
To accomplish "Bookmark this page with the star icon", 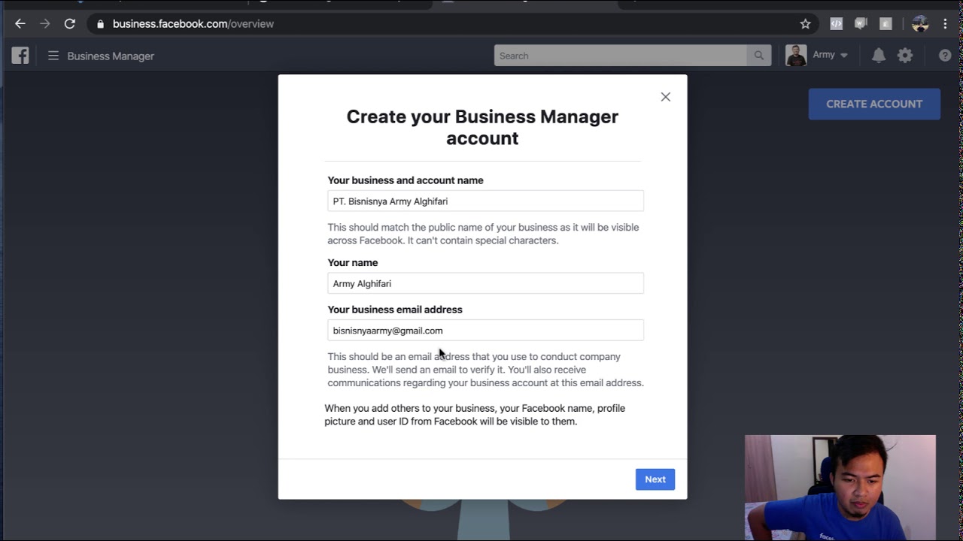I will coord(806,24).
